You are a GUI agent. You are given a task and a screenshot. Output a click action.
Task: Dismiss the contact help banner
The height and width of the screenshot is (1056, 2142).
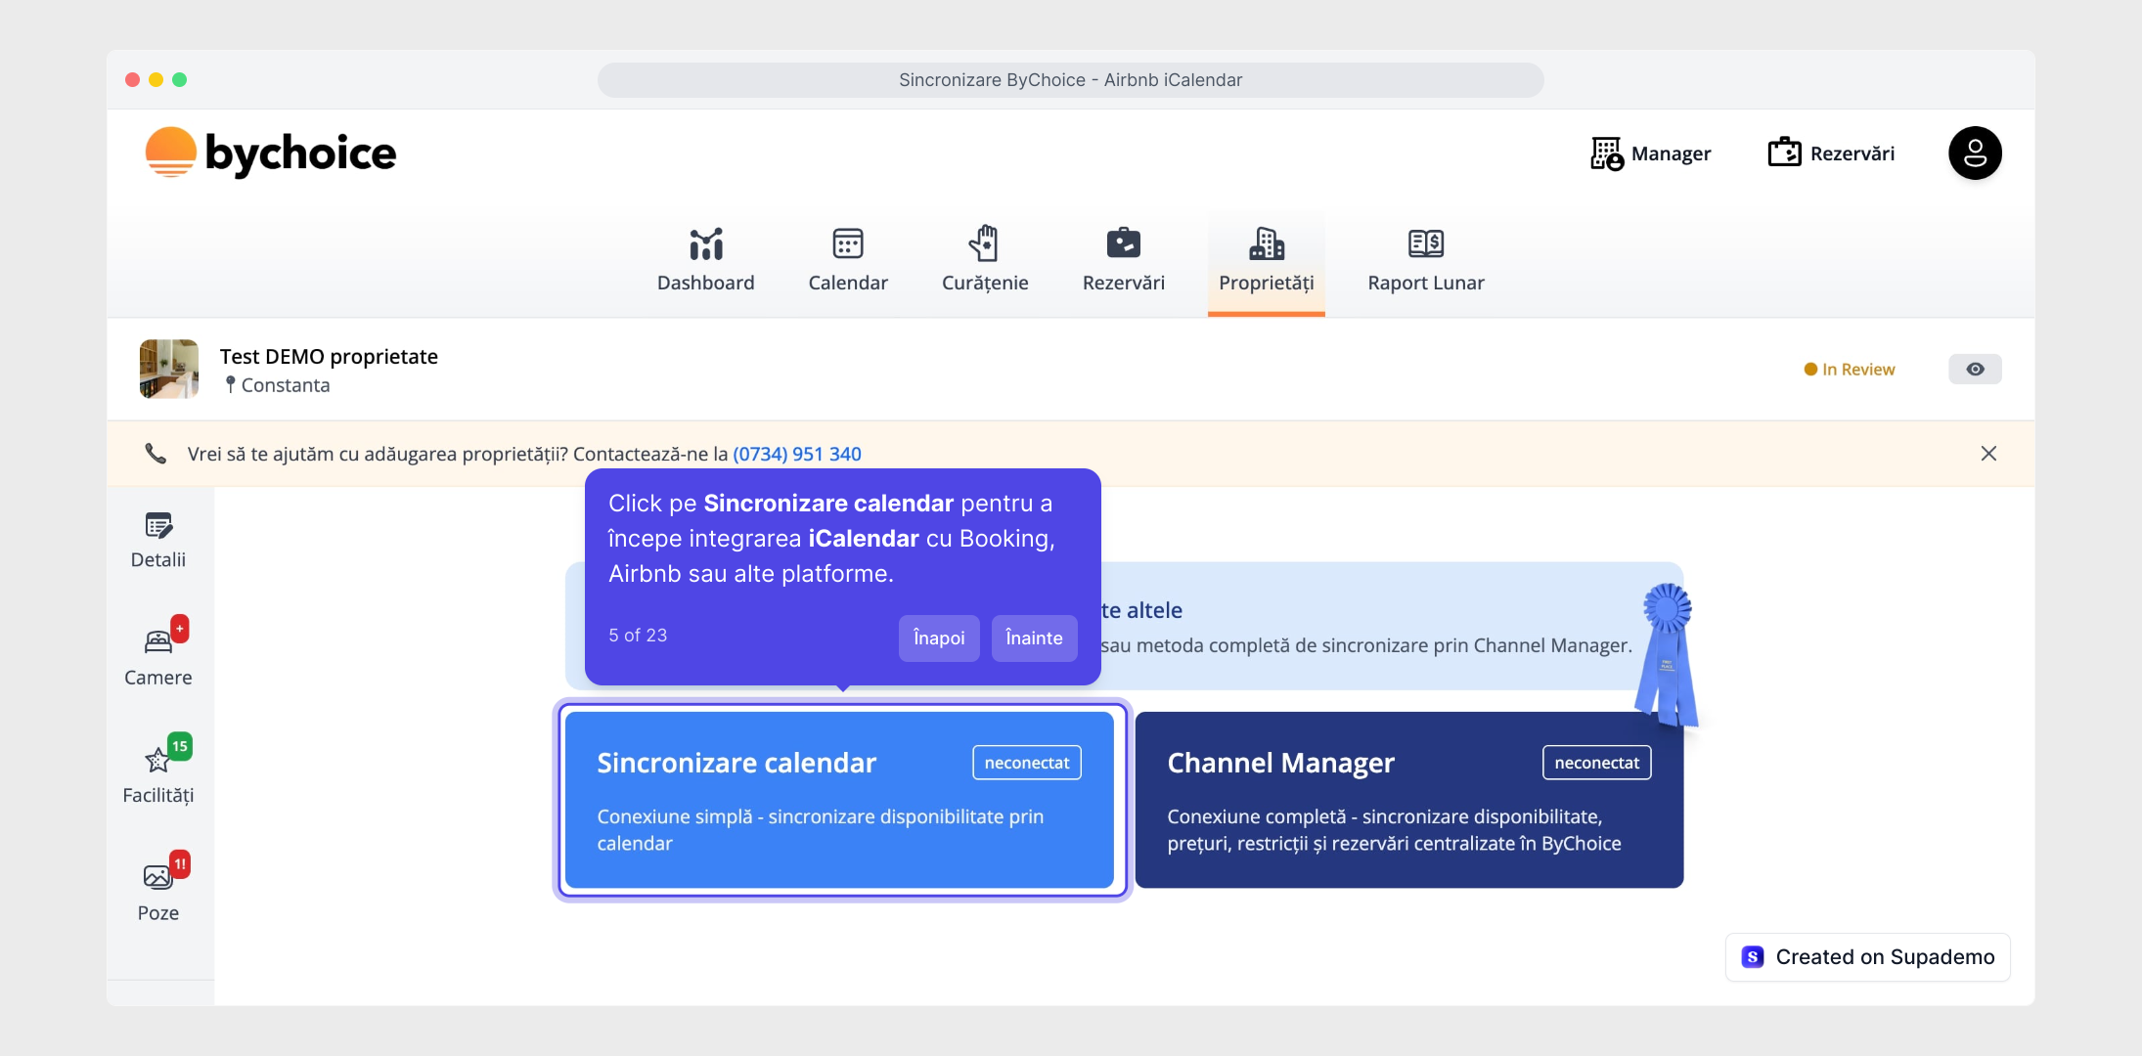pyautogui.click(x=1987, y=454)
